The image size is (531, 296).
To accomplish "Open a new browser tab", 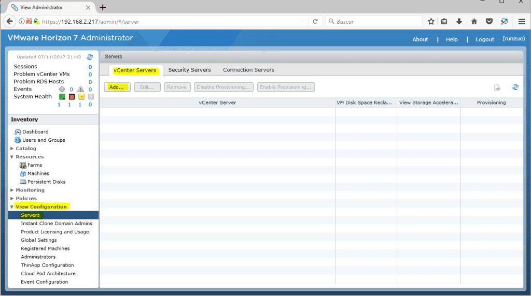I will (103, 7).
